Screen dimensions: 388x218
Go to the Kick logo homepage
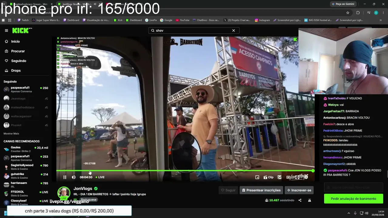[x=22, y=30]
